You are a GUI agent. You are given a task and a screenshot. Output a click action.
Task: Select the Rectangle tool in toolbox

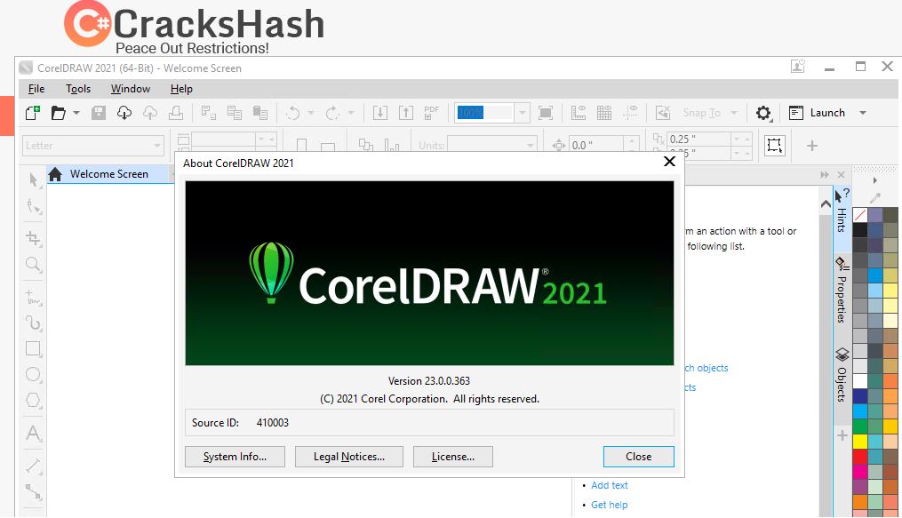click(x=34, y=349)
